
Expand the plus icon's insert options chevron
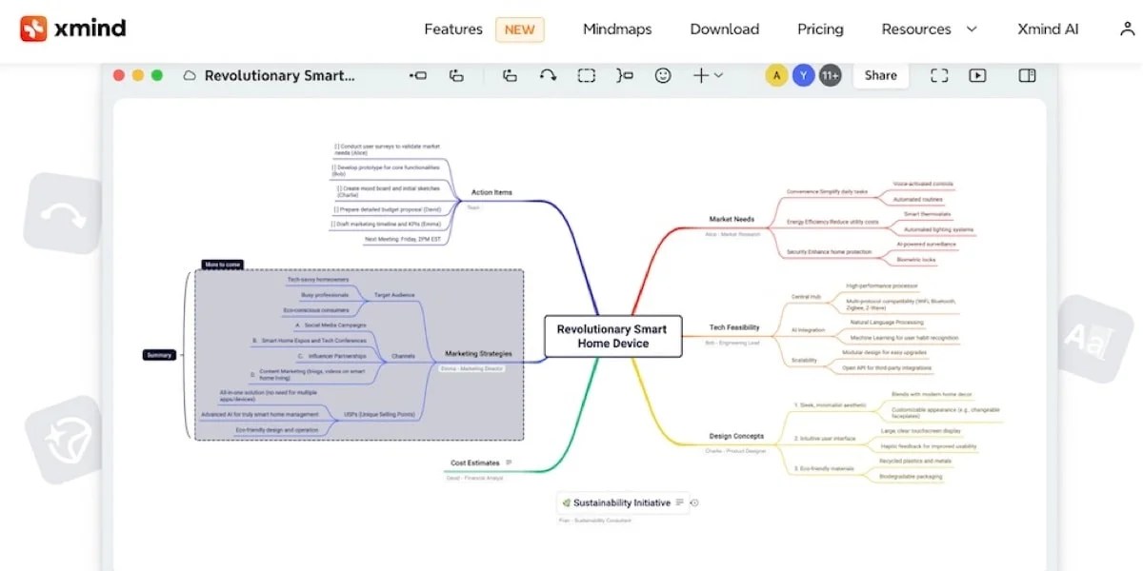tap(717, 75)
